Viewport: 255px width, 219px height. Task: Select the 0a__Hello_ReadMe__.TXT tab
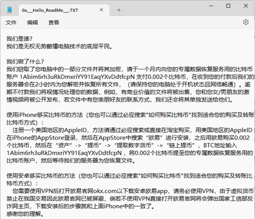pyautogui.click(x=64, y=10)
